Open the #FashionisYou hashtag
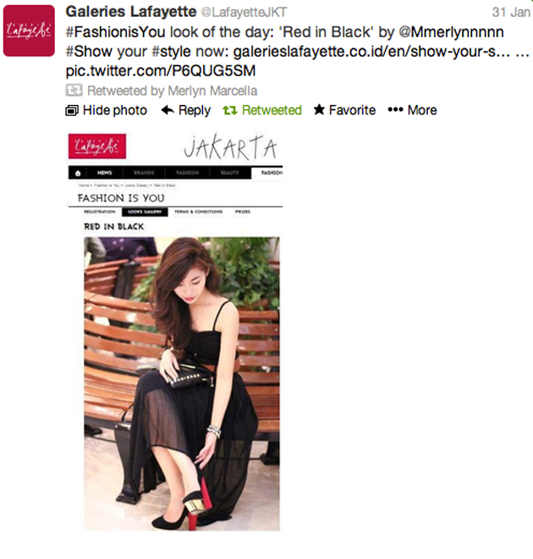 115,32
